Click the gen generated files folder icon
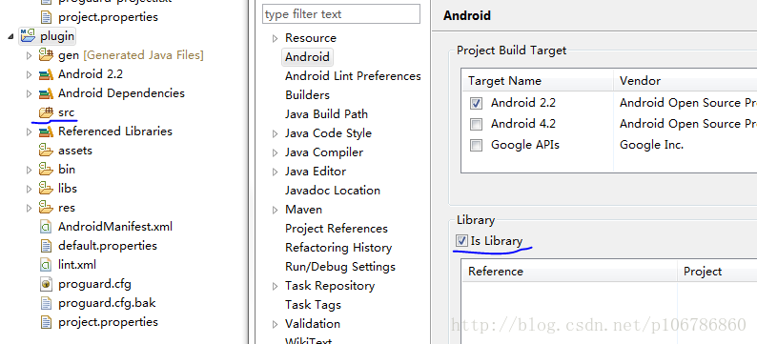 click(46, 55)
